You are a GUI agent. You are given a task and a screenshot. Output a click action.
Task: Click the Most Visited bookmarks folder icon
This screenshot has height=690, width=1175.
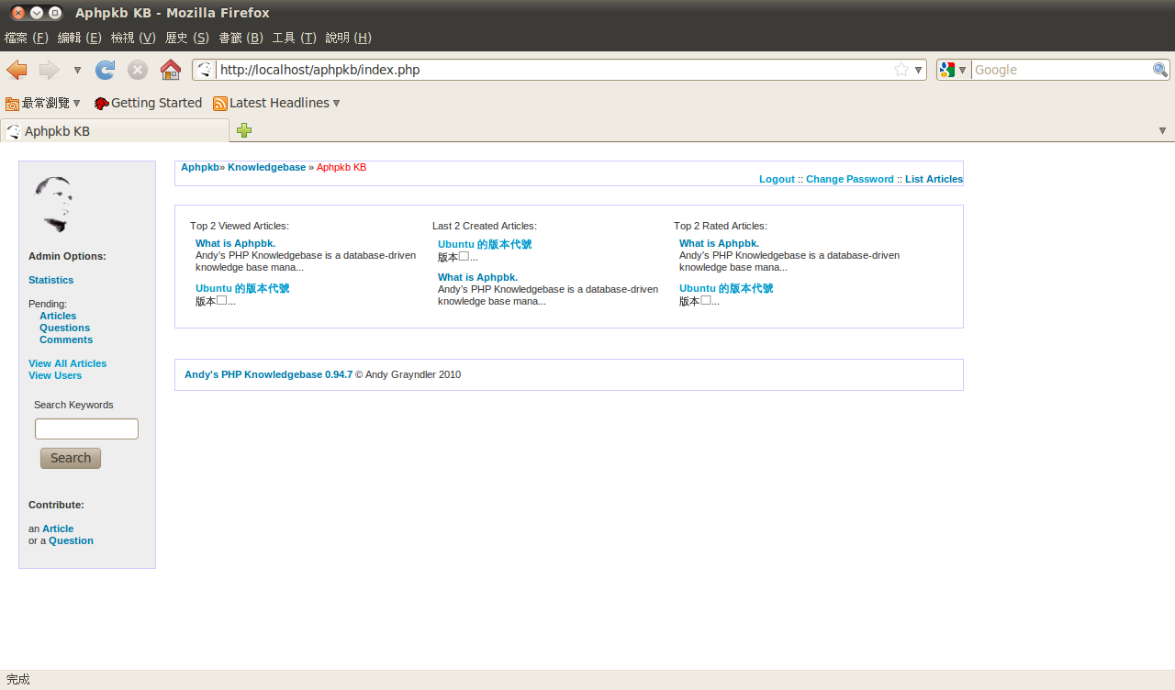point(13,104)
